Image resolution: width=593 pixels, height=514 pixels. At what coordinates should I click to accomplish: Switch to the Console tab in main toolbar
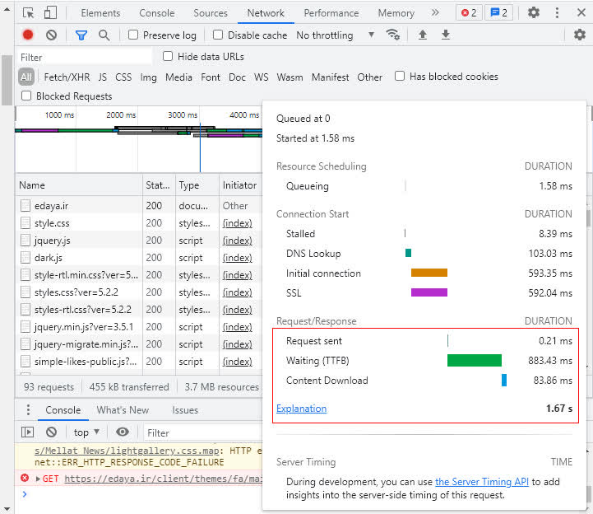point(156,13)
